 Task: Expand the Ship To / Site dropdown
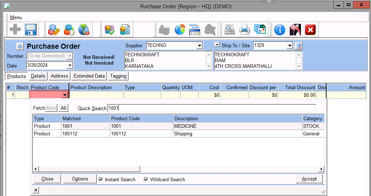coord(289,46)
